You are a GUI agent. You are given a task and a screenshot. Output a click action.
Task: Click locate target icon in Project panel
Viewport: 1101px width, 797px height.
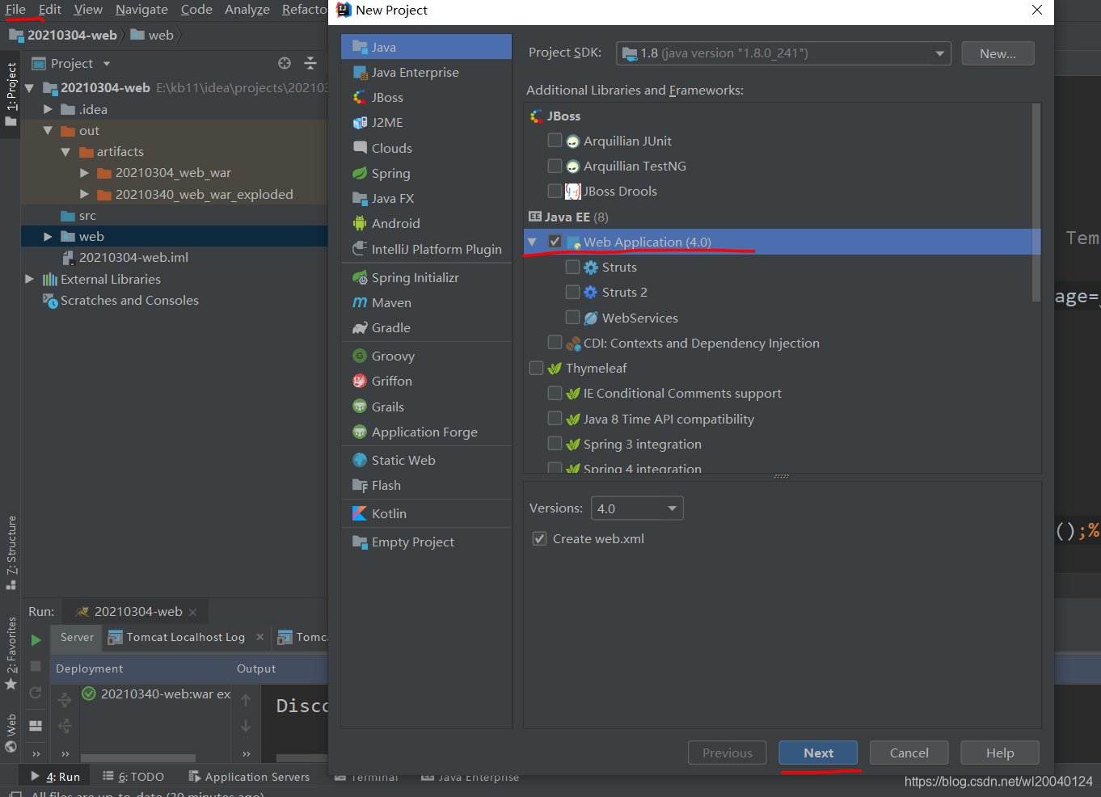(285, 63)
